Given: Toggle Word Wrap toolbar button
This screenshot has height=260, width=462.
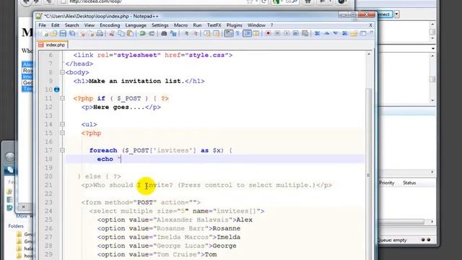Looking at the screenshot, I should pyautogui.click(x=229, y=34).
